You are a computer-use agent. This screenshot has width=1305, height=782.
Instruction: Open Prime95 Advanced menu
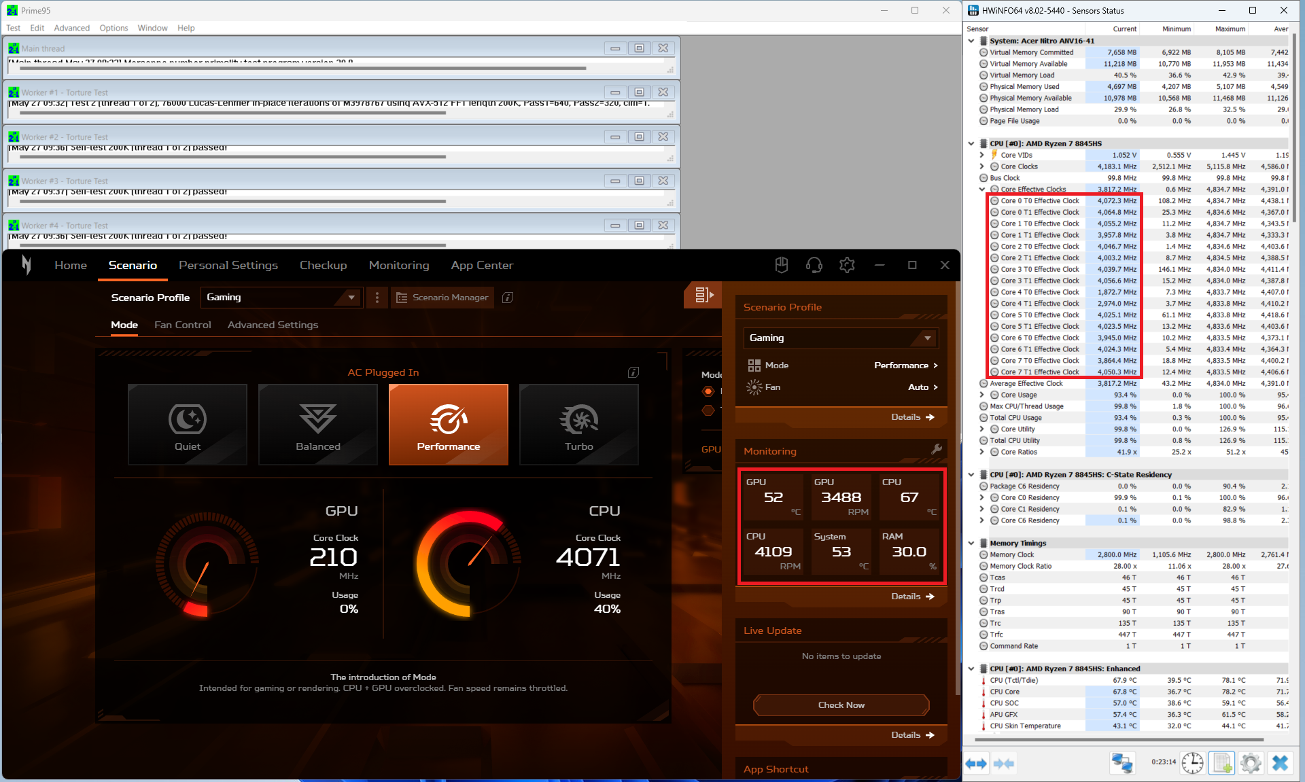coord(71,28)
